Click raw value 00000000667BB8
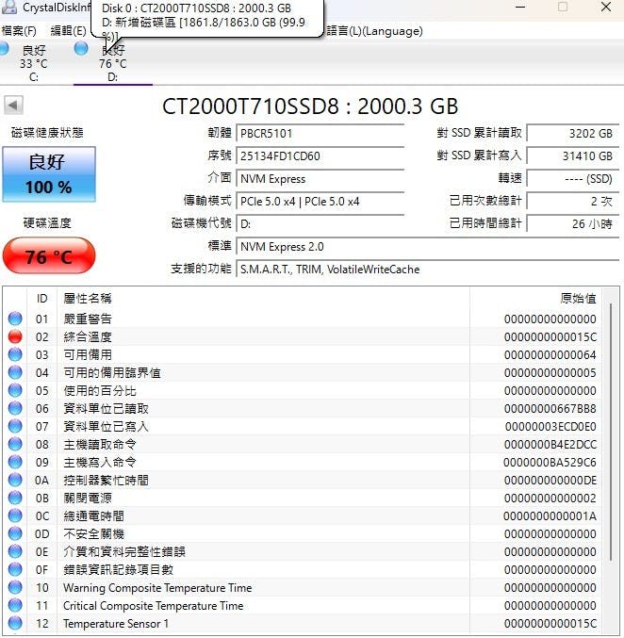The image size is (624, 638). pos(550,408)
